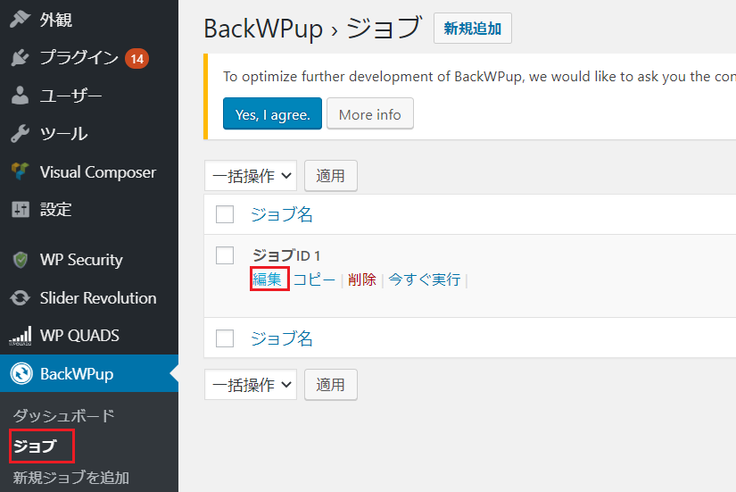Viewport: 736px width, 492px height.
Task: Click the Visual Composer icon in sidebar
Action: pos(21,171)
